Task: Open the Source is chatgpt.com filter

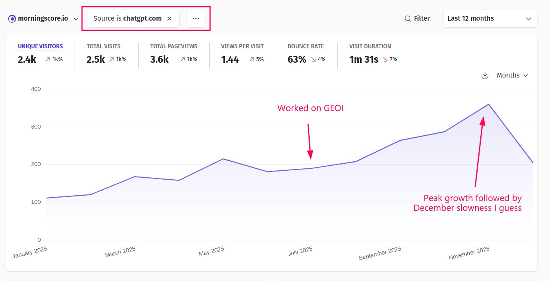Action: (127, 19)
